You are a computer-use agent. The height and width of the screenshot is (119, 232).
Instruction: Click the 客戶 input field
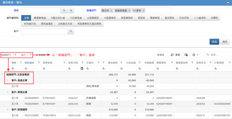point(44,31)
